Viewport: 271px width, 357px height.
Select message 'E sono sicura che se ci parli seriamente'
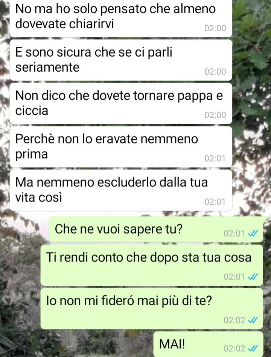click(x=121, y=60)
